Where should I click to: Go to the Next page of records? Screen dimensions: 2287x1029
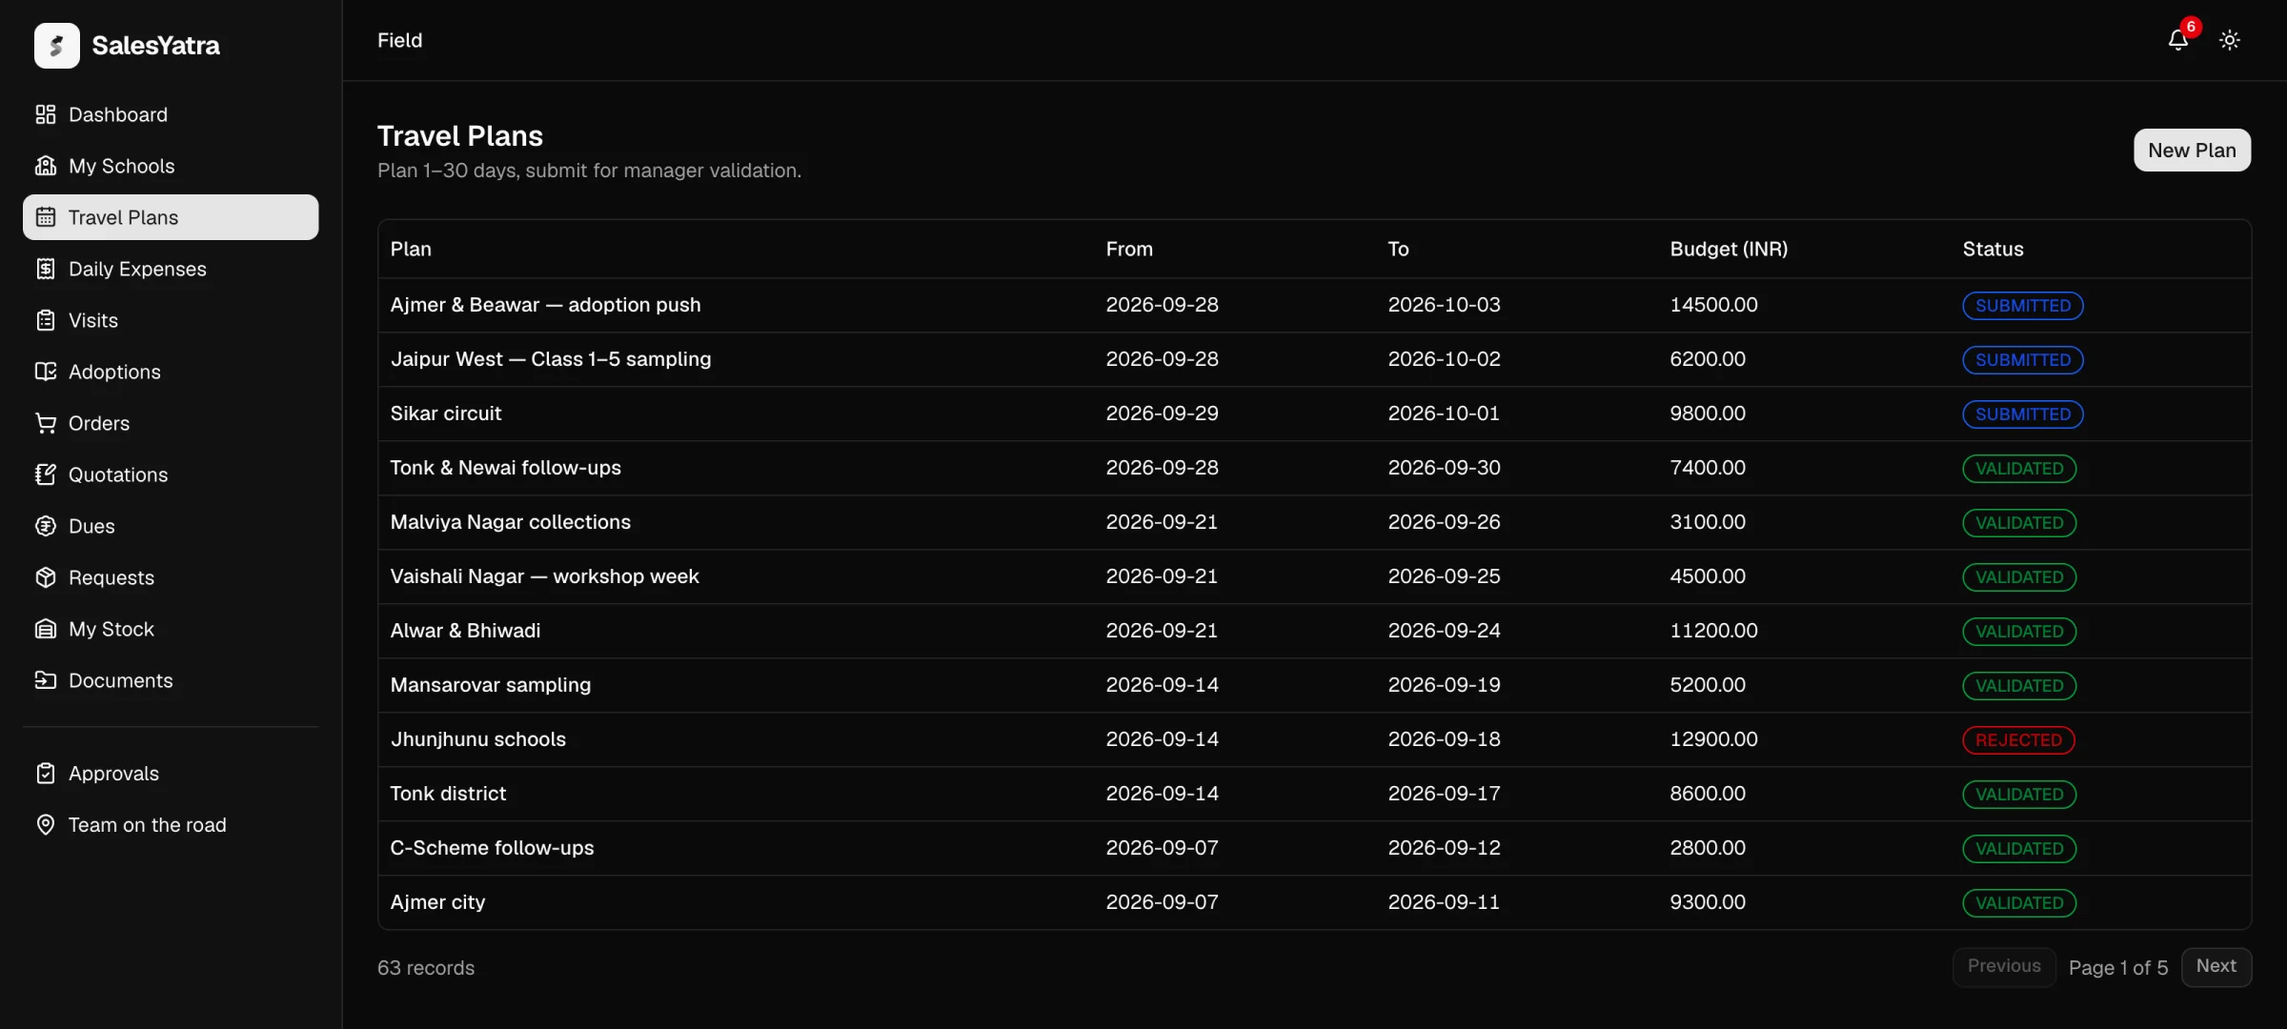coord(2216,966)
